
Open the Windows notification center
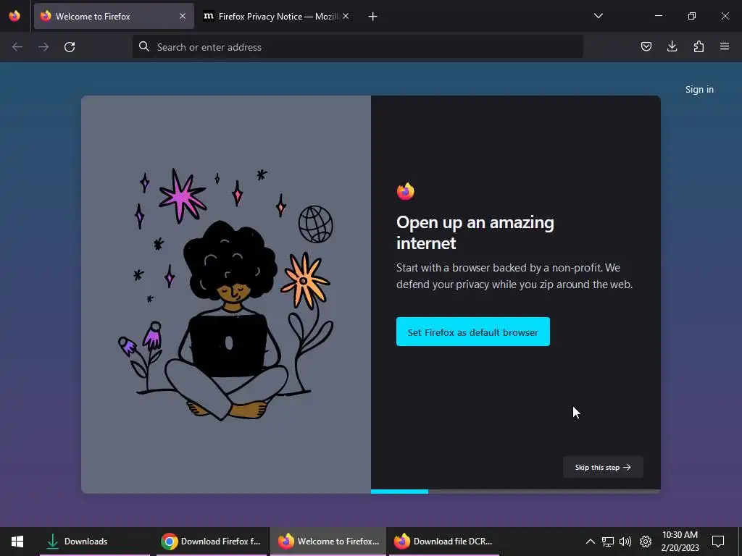[718, 542]
